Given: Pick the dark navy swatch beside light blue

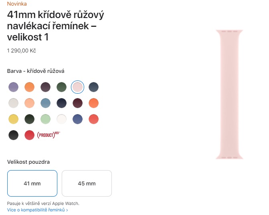Looking at the screenshot, I should pyautogui.click(x=61, y=103).
